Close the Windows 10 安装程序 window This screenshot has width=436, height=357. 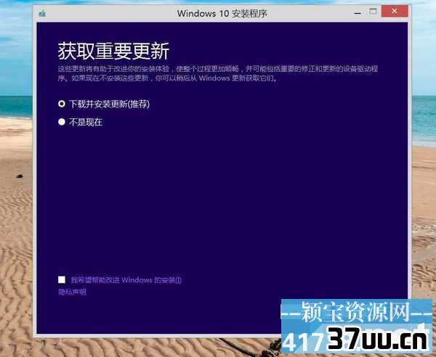point(395,12)
